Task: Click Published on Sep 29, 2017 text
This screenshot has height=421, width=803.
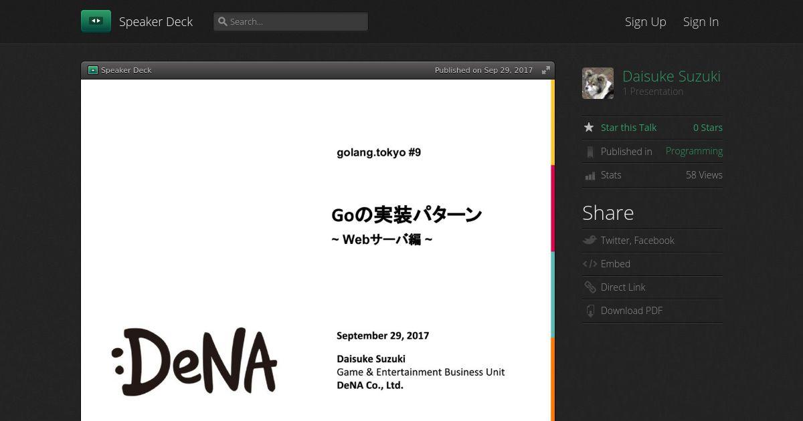Action: pos(484,70)
